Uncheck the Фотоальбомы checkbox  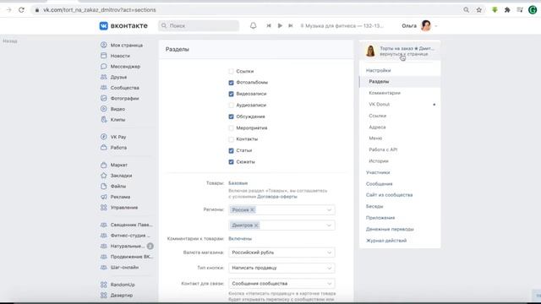click(x=231, y=83)
